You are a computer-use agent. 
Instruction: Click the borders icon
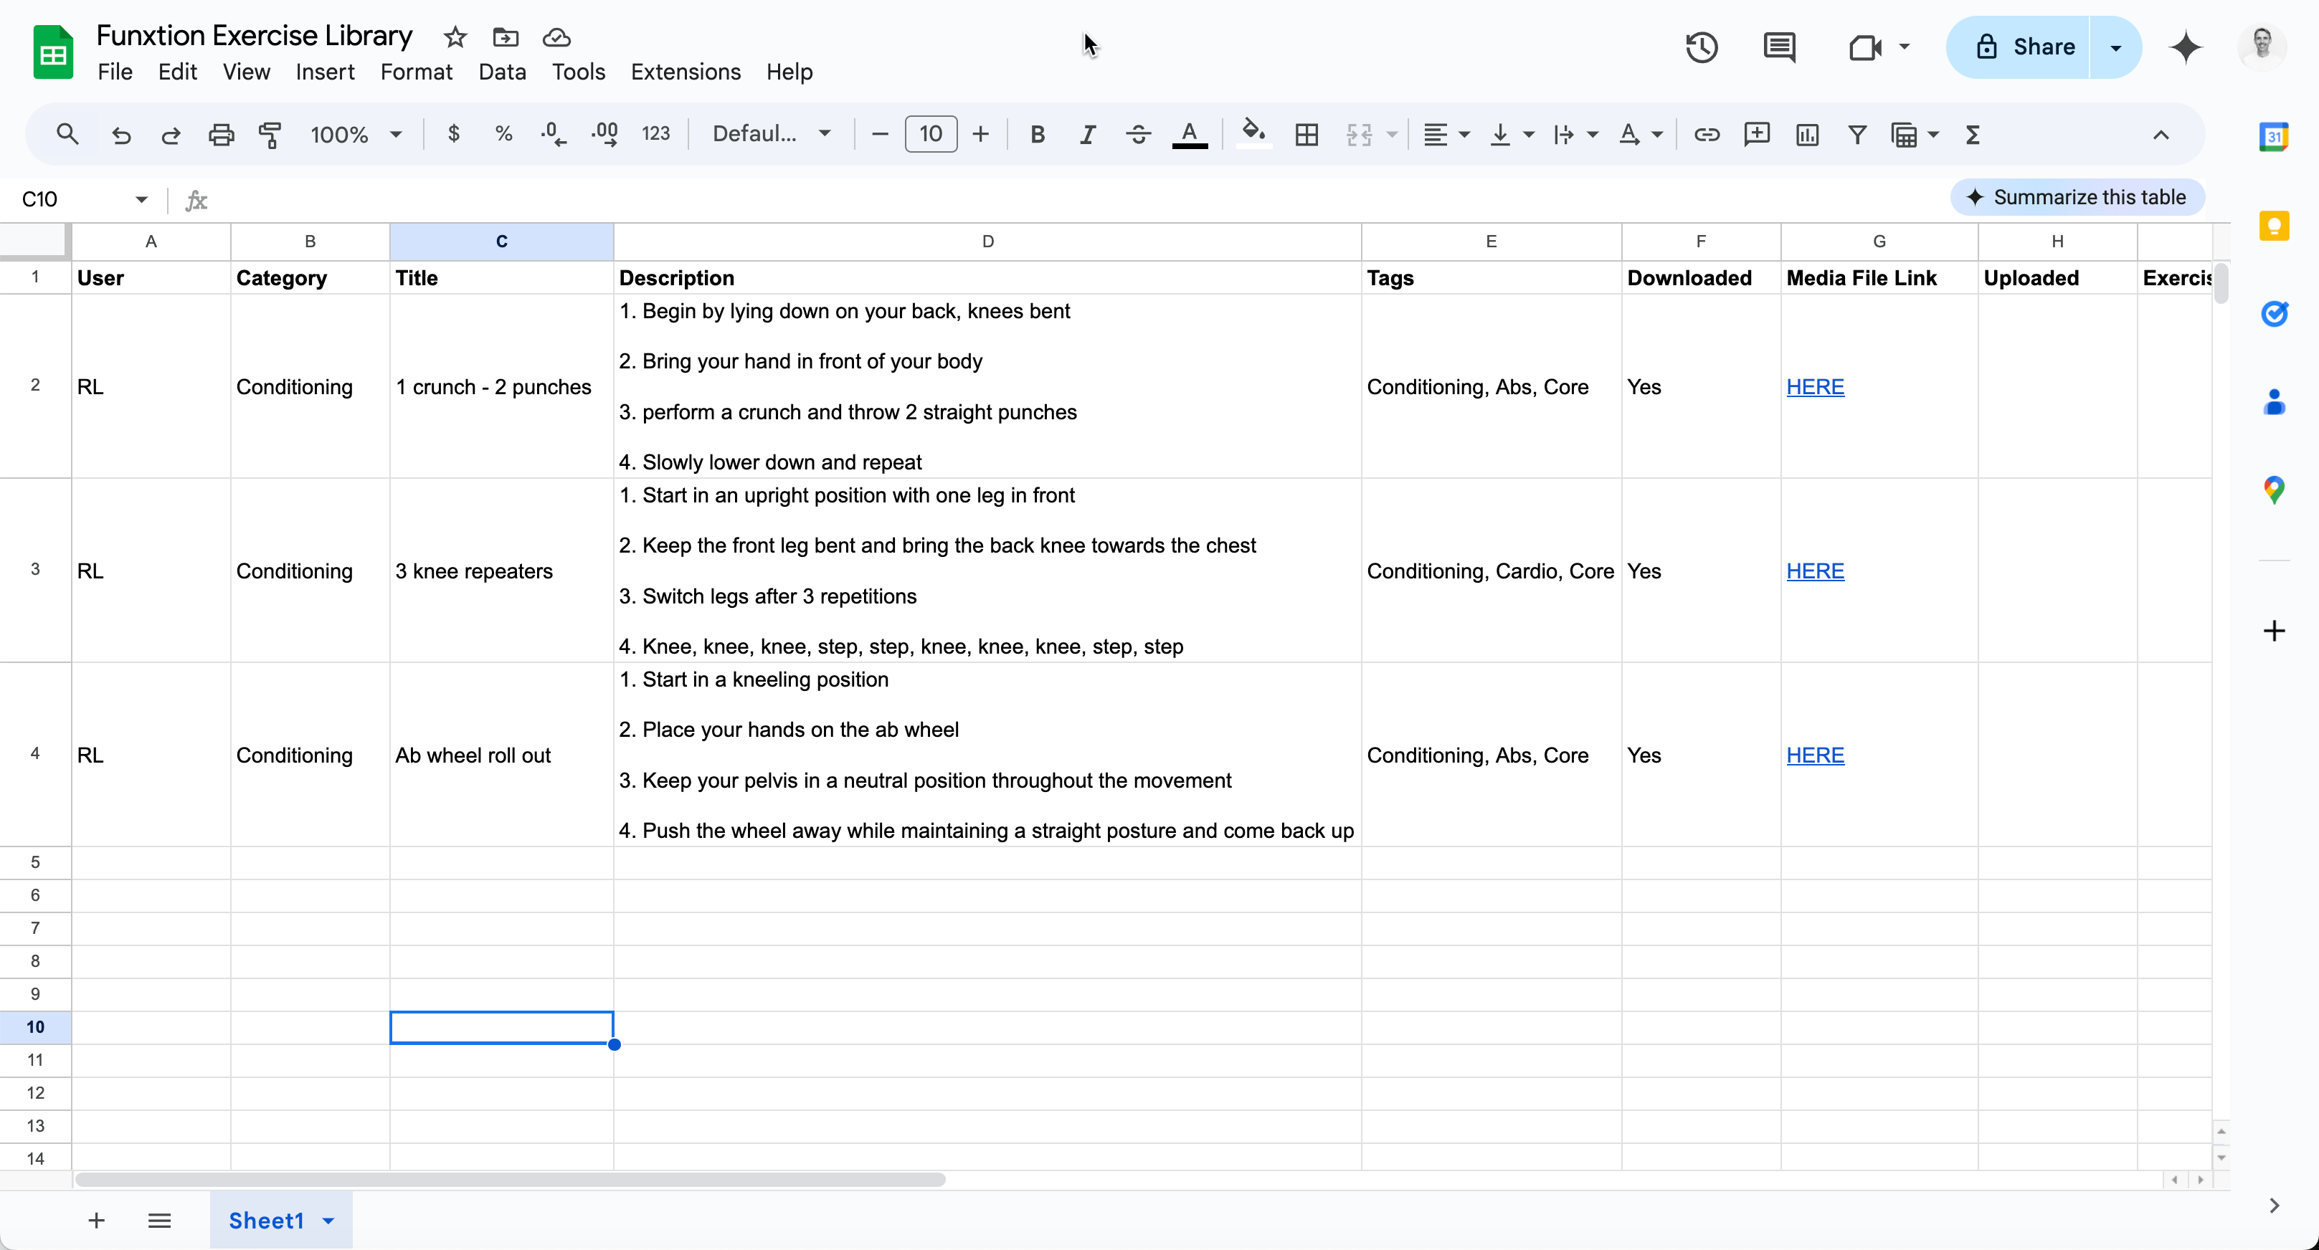coord(1306,135)
